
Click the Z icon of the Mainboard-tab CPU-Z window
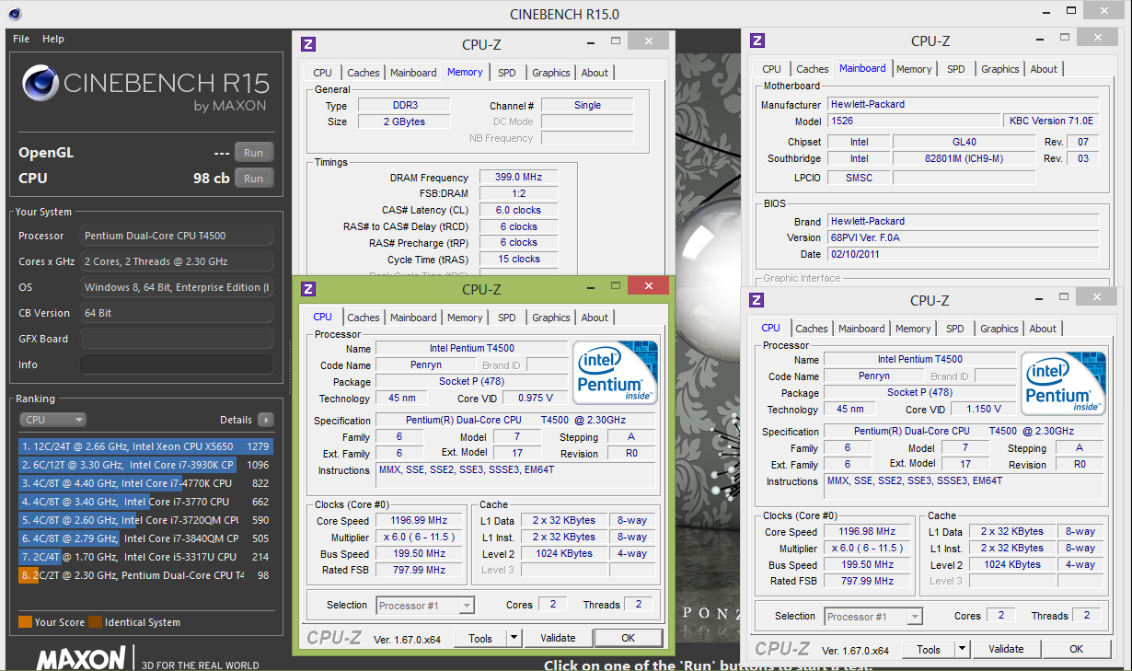coord(757,40)
